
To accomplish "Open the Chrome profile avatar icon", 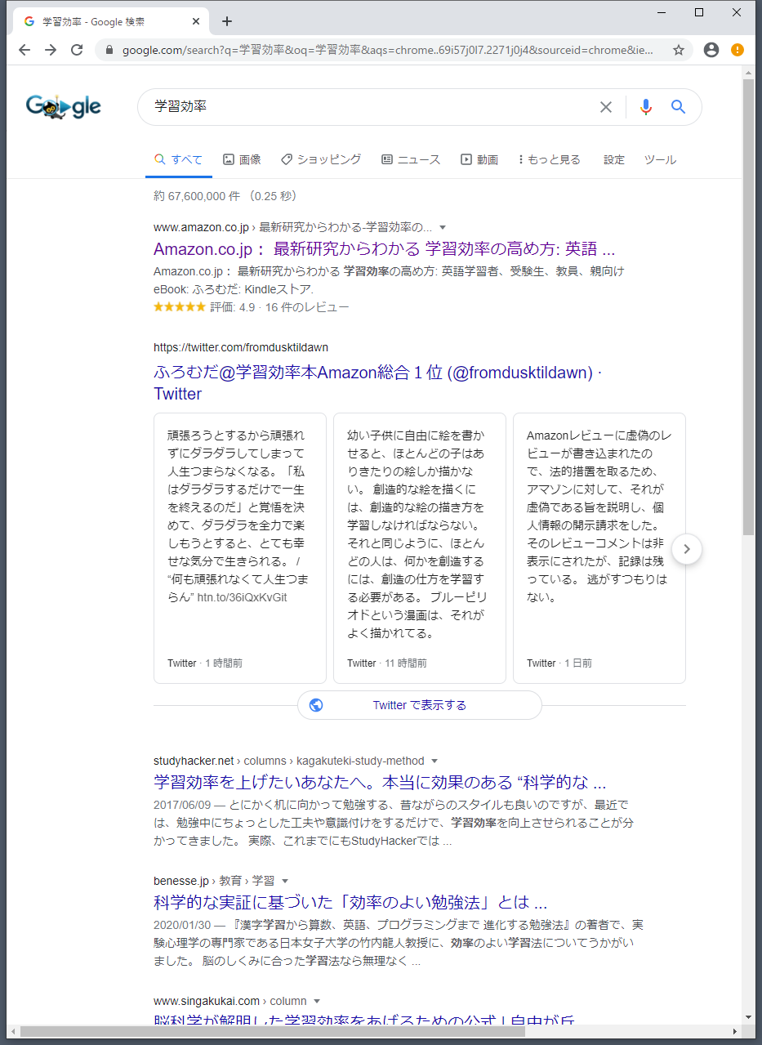I will coord(711,50).
